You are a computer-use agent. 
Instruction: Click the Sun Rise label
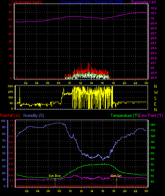55,176
